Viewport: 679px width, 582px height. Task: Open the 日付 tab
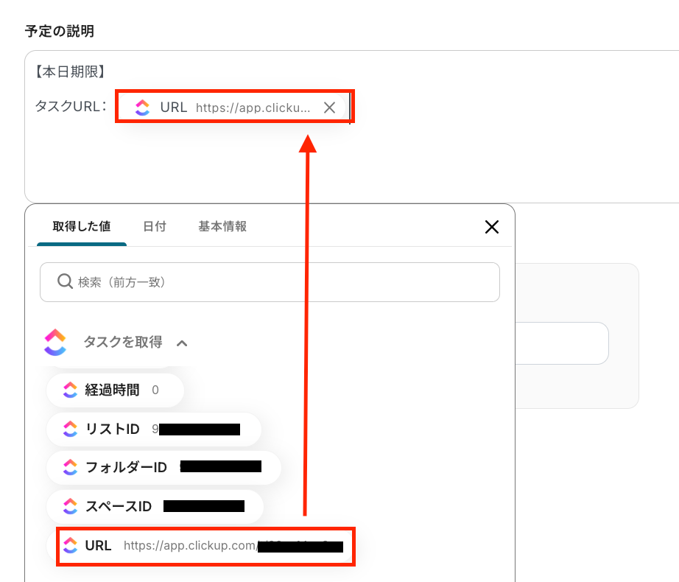point(155,226)
